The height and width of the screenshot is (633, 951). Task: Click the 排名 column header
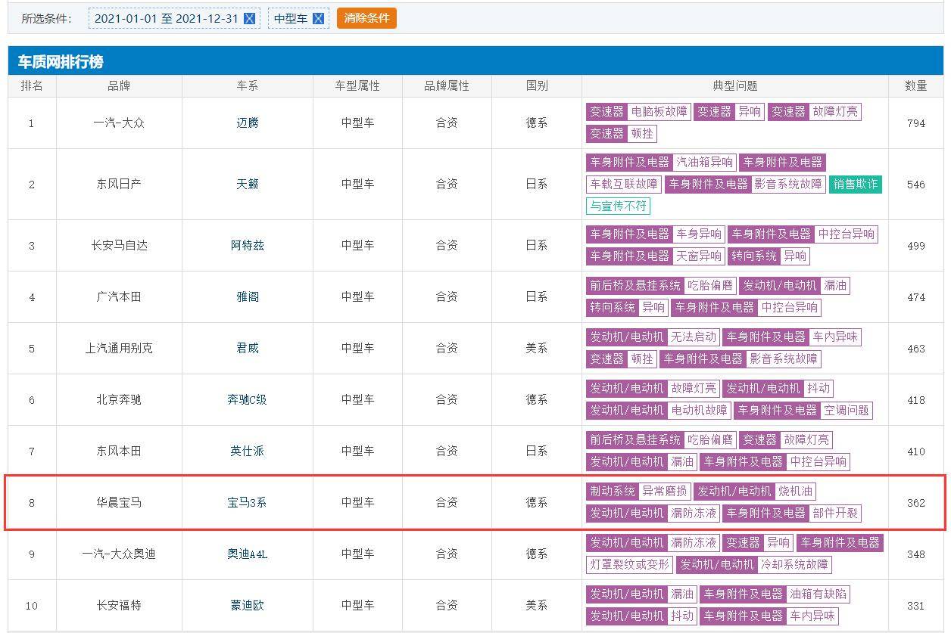[x=32, y=86]
